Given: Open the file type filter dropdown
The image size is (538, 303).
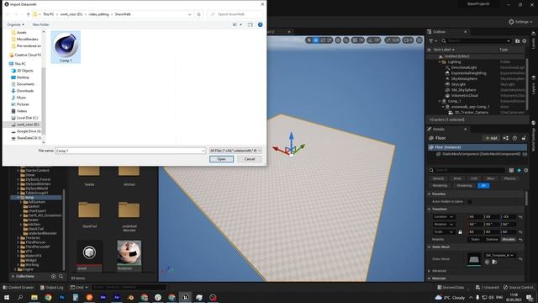Looking at the screenshot, I should (x=235, y=151).
